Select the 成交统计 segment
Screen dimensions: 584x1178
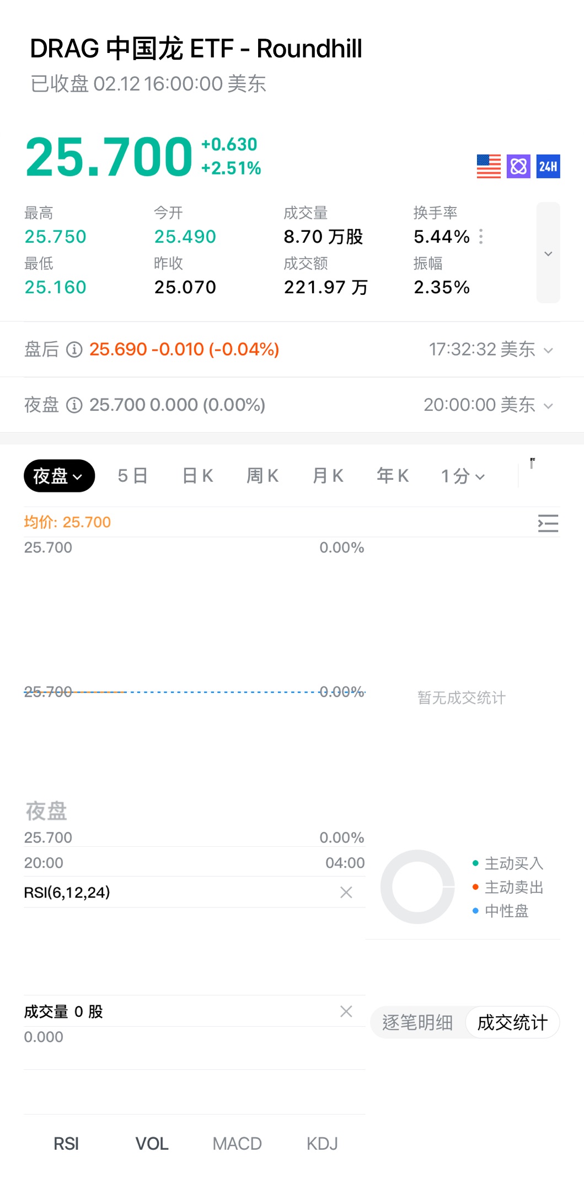(512, 1022)
